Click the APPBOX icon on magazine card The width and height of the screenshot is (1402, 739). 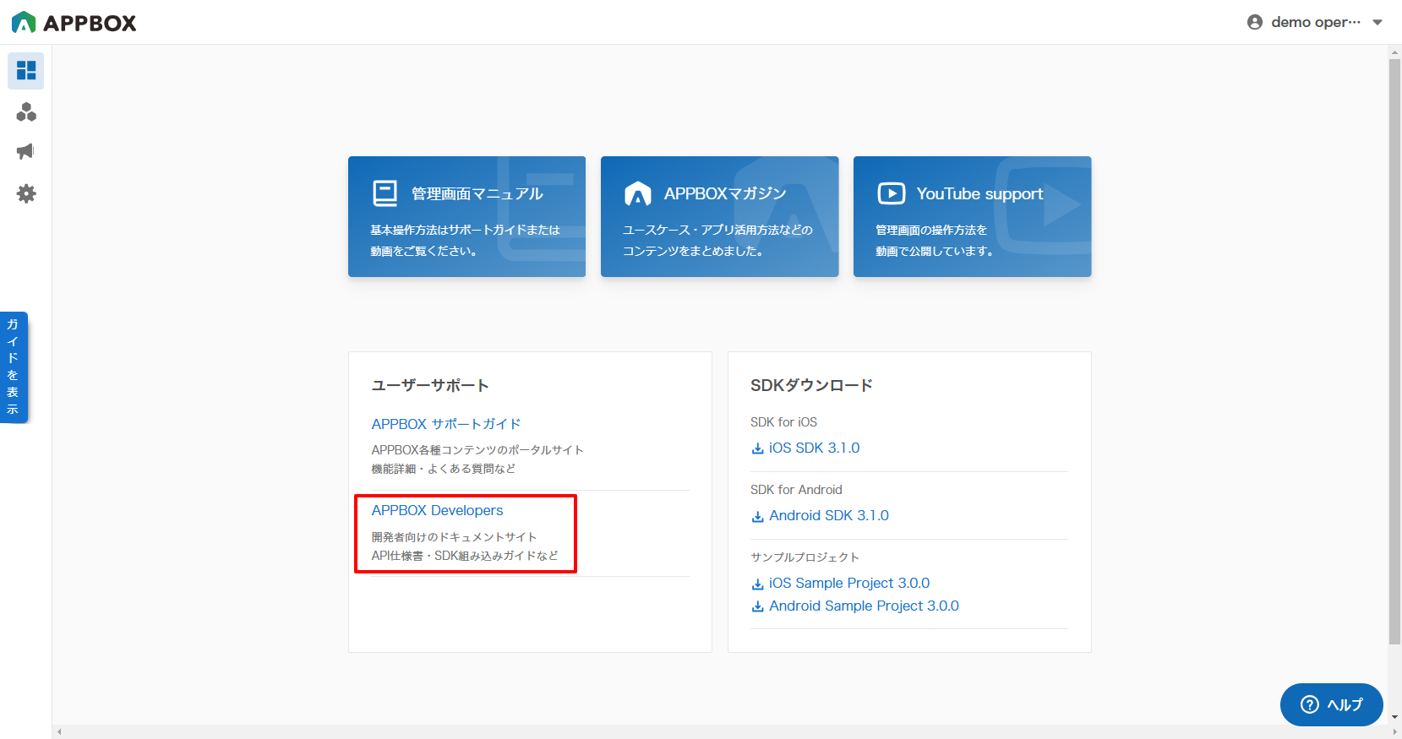[x=638, y=193]
